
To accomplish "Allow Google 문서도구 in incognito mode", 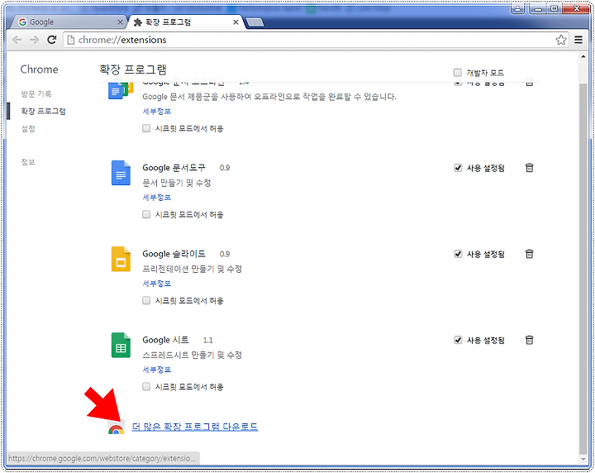I will tap(146, 214).
